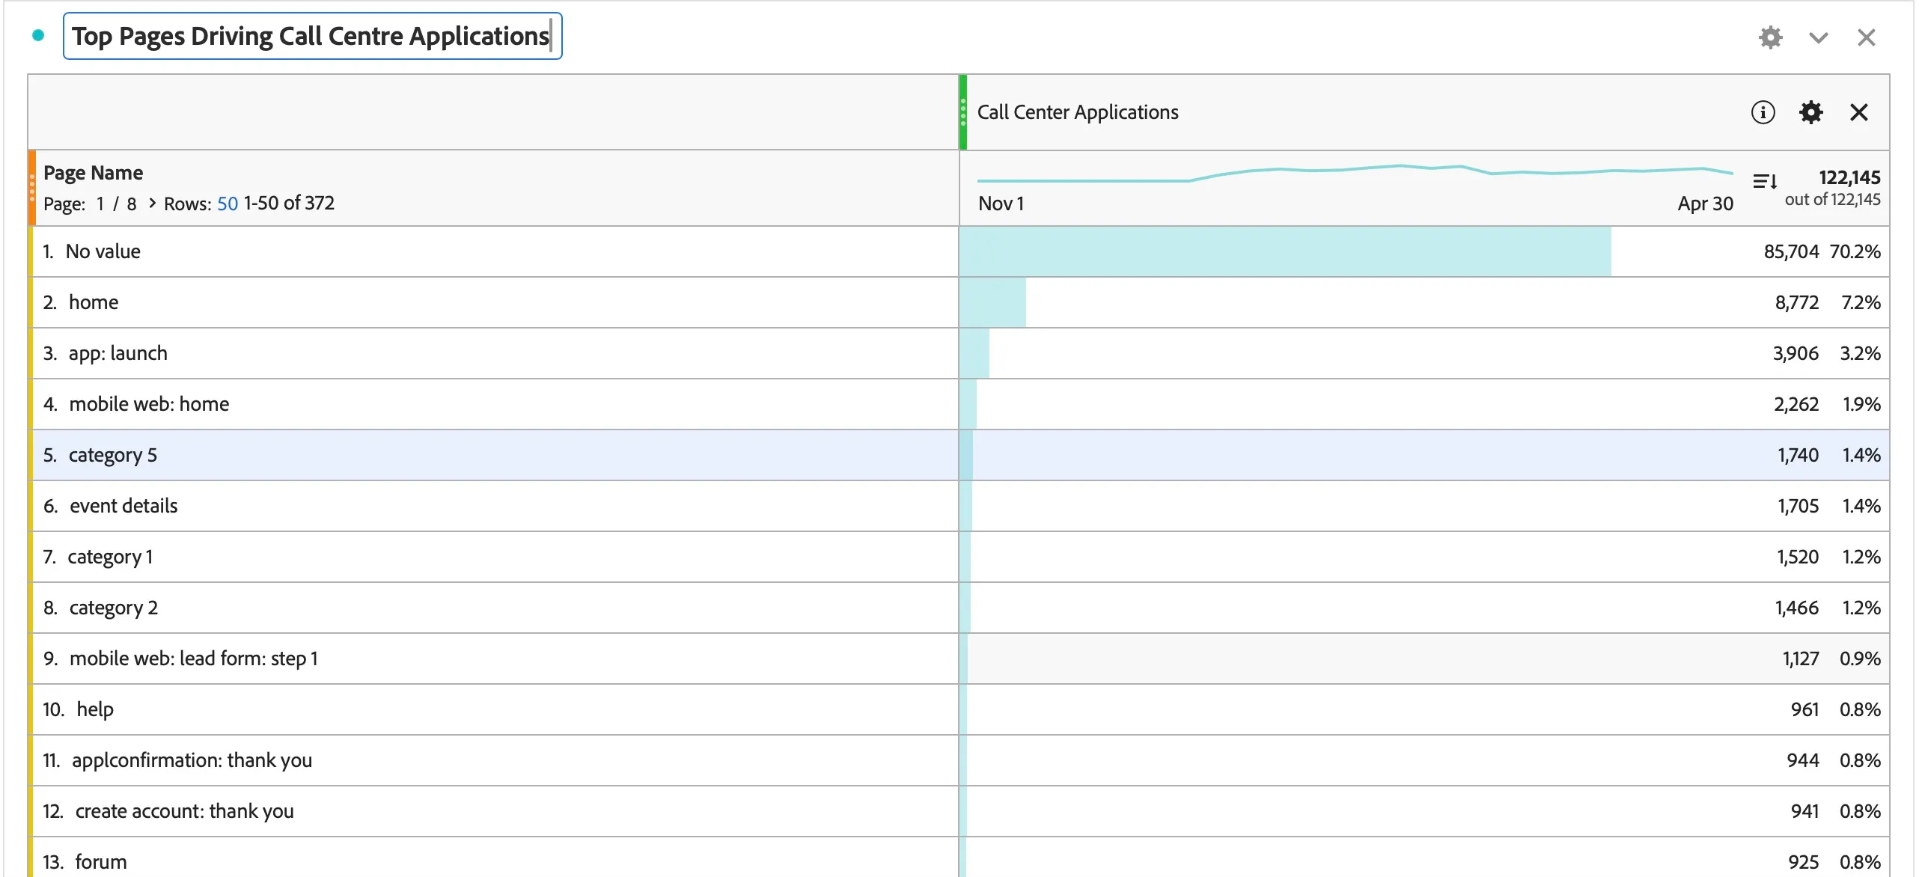Collapse the visualization using the chevron icon
Viewport: 1919px width, 877px height.
[x=1818, y=37]
